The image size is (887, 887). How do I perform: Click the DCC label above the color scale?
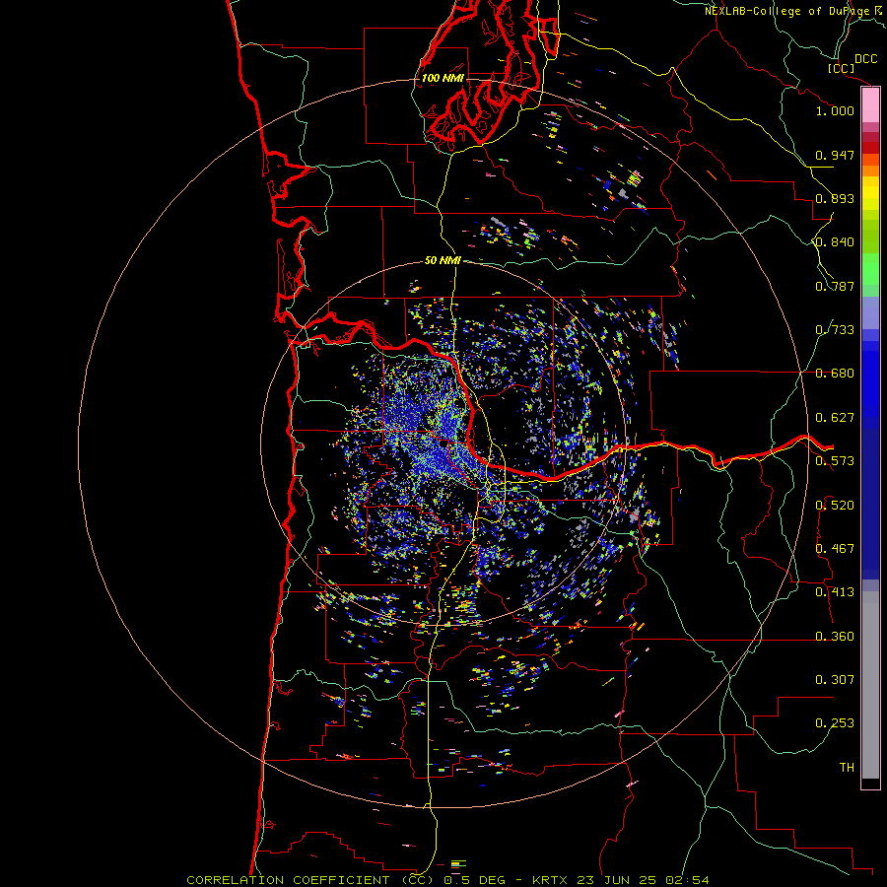pos(865,59)
